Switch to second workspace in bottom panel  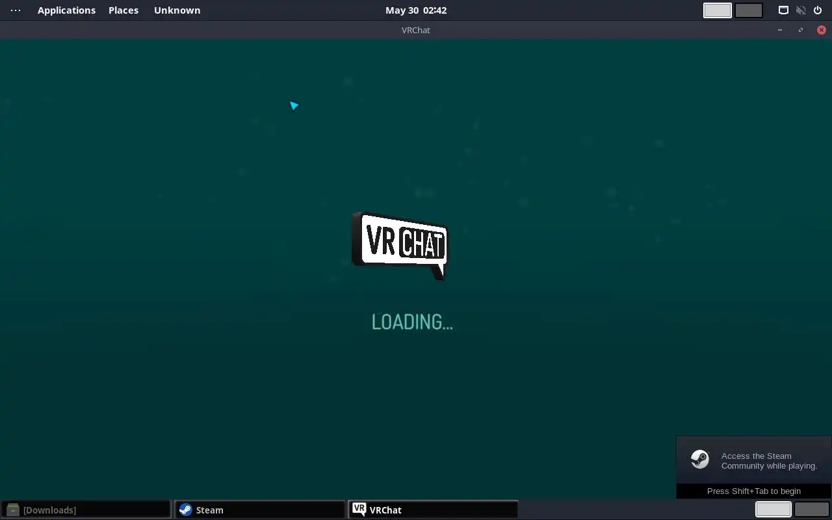tap(812, 509)
